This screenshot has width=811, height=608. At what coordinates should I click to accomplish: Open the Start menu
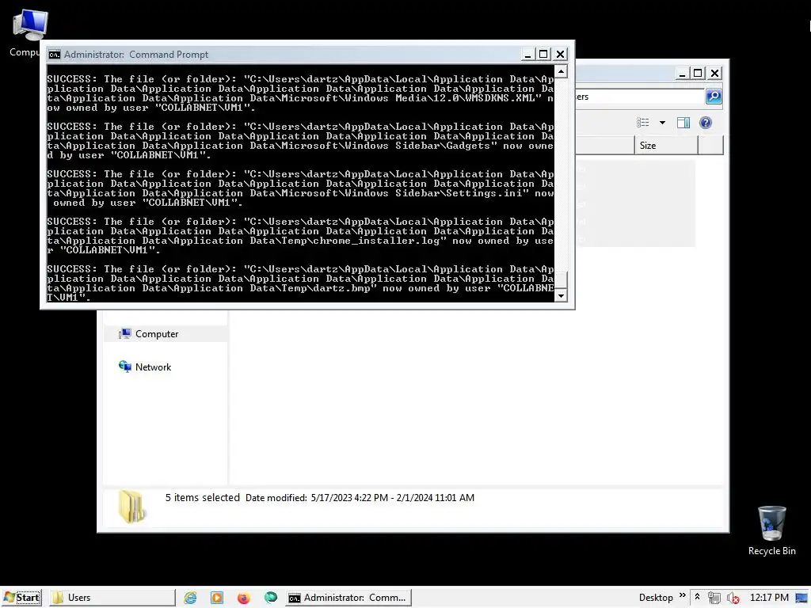[21, 597]
